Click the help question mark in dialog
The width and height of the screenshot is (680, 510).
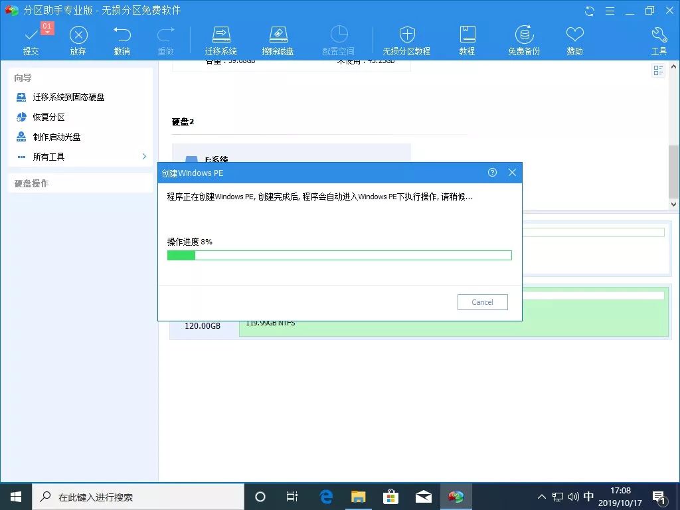point(492,173)
